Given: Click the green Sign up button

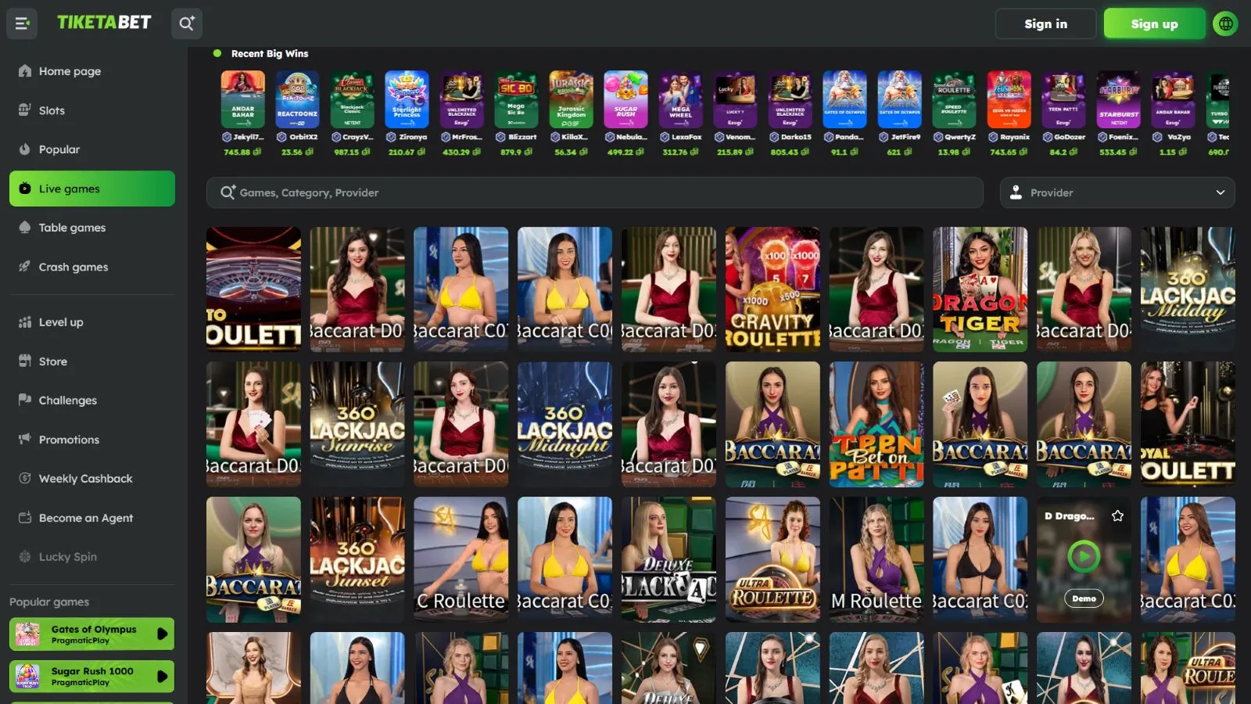Looking at the screenshot, I should [1154, 23].
